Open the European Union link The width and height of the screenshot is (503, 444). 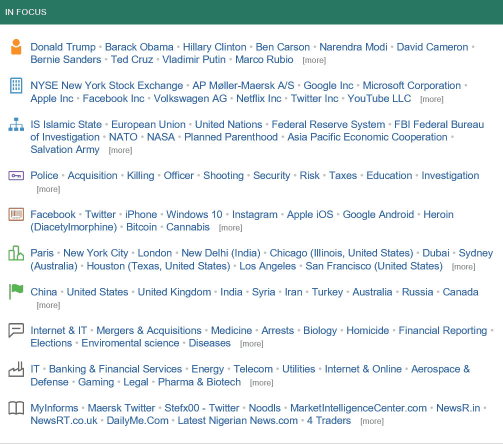tap(148, 124)
